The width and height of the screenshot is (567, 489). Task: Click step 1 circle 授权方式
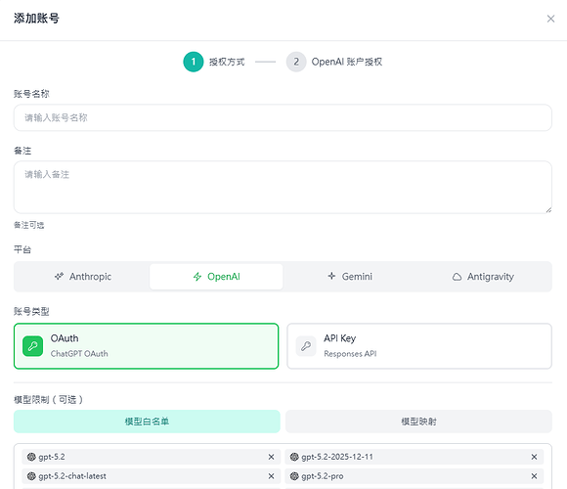[x=194, y=62]
